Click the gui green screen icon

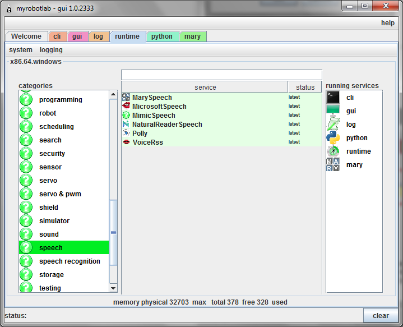click(x=333, y=110)
